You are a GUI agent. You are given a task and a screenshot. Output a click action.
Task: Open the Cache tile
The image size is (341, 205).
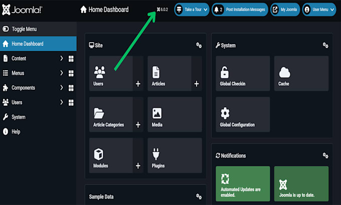[x=301, y=74]
